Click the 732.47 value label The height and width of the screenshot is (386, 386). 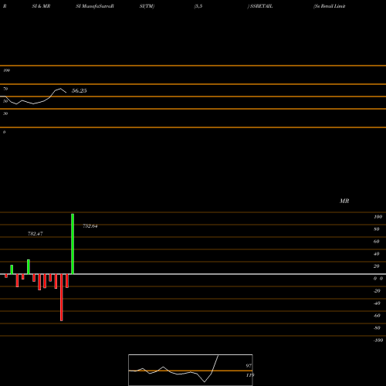coord(36,234)
